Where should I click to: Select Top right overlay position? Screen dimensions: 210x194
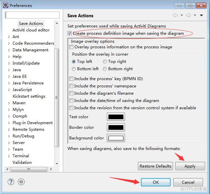pyautogui.click(x=105, y=62)
